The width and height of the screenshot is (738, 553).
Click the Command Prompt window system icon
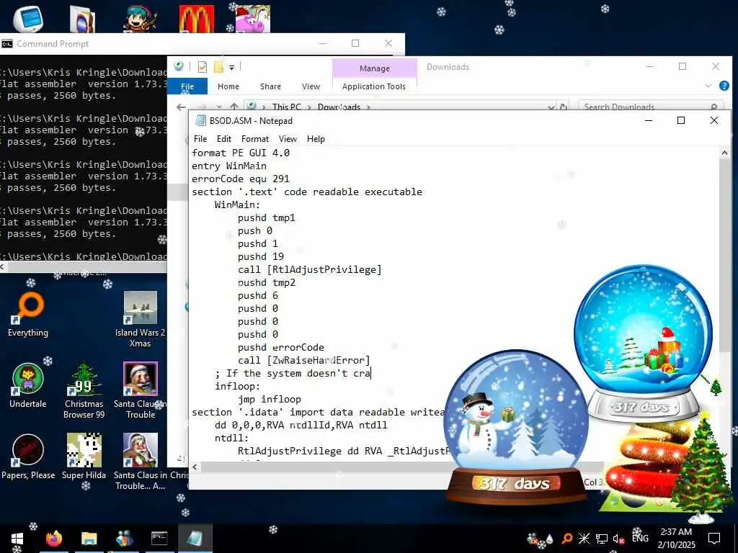[7, 44]
